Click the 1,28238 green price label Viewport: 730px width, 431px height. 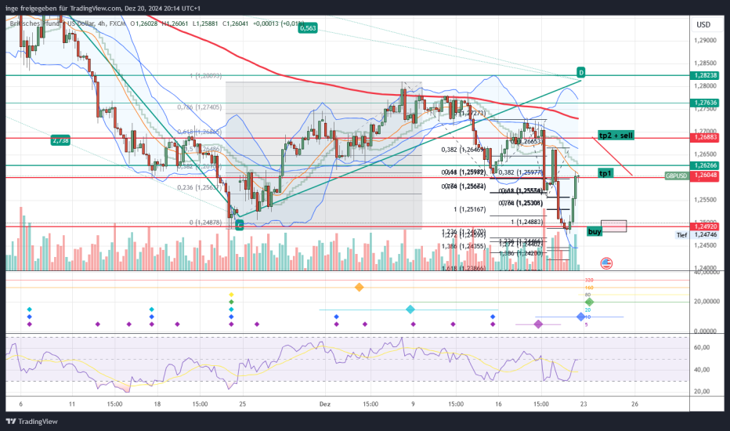click(705, 76)
